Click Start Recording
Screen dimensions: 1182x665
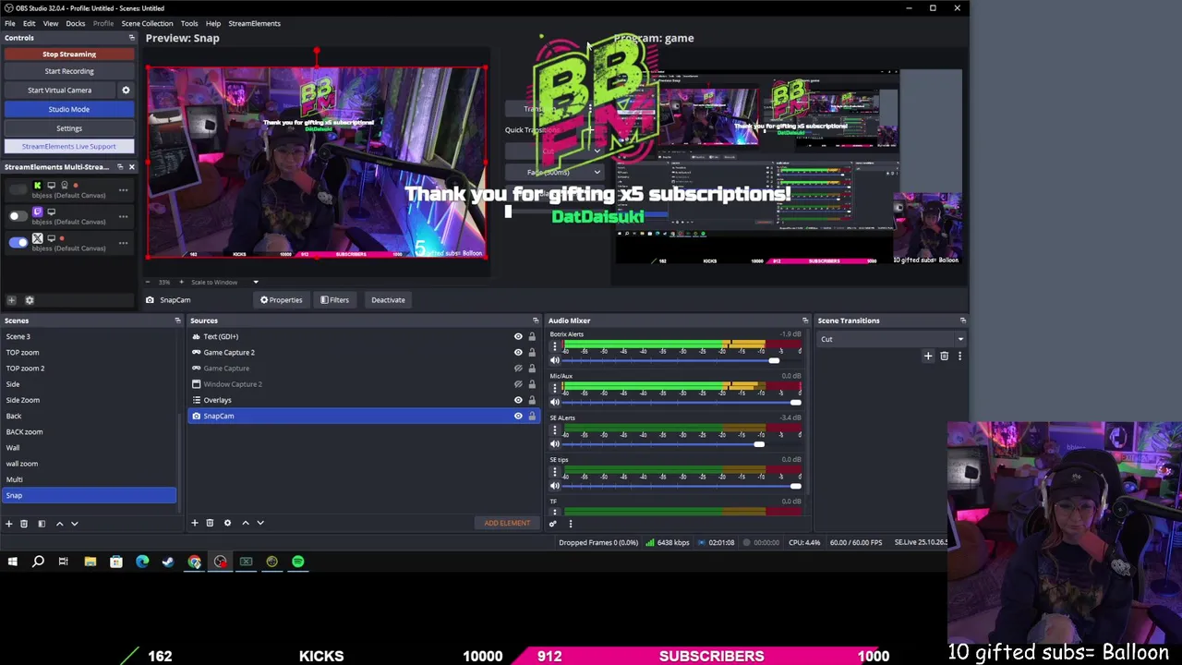[x=69, y=71]
